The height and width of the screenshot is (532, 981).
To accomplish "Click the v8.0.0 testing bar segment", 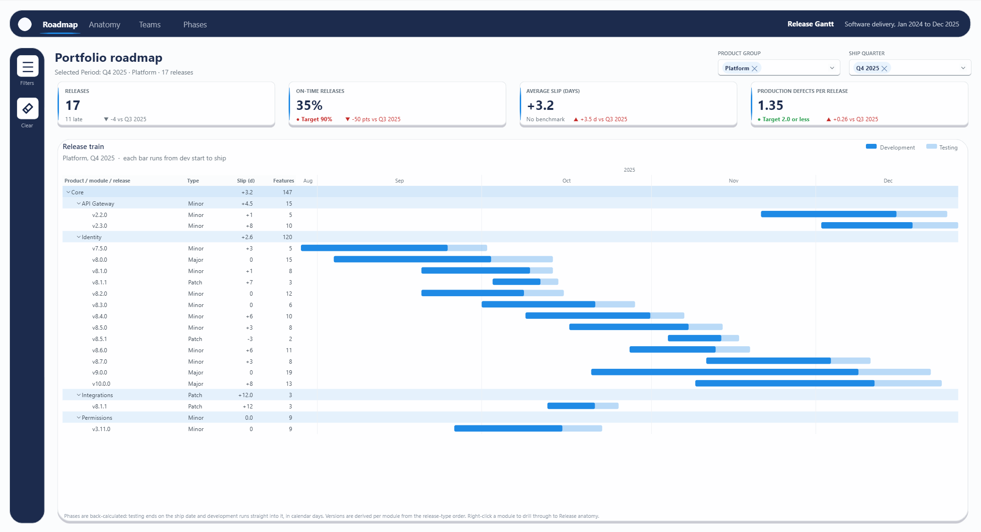I will 522,259.
